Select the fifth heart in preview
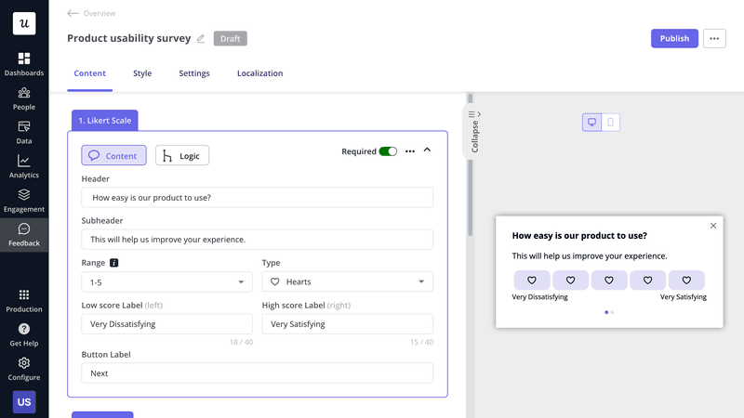The image size is (744, 418). pos(686,281)
